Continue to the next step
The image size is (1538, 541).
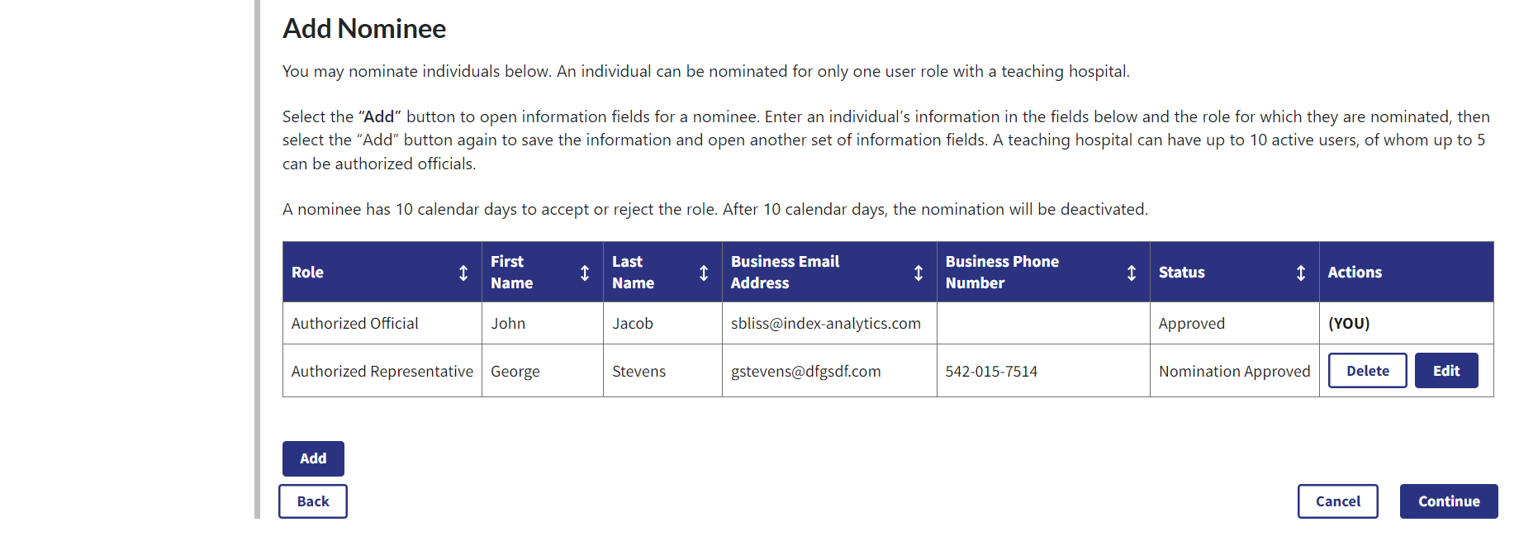pos(1448,501)
